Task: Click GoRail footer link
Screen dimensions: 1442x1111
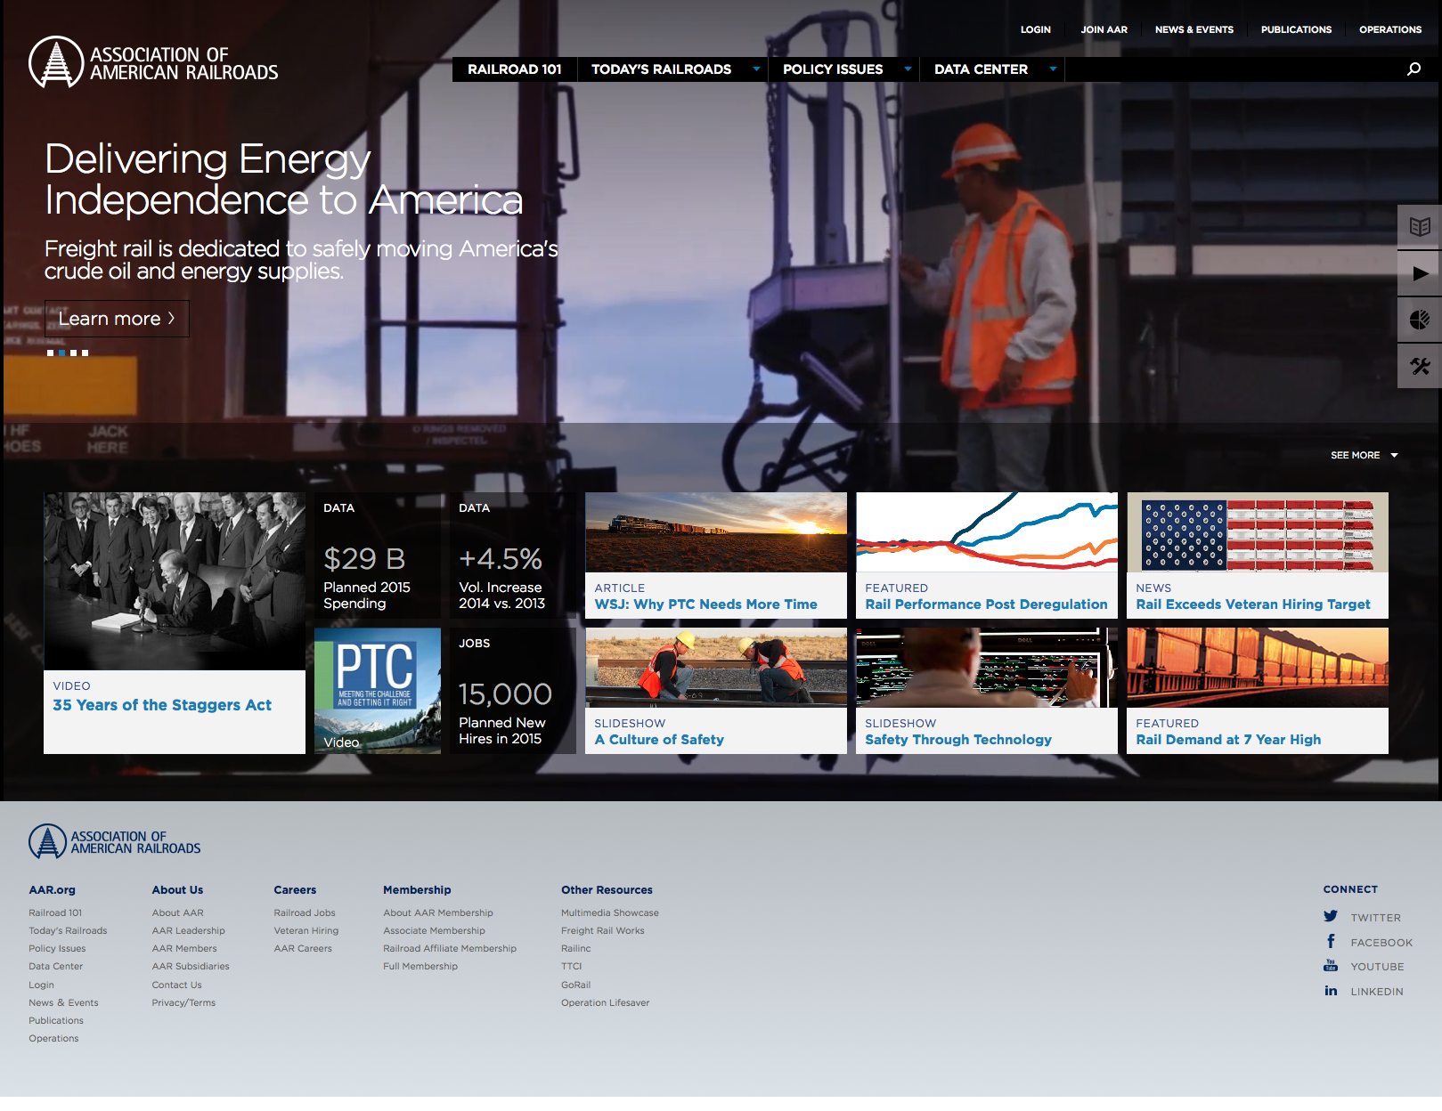Action: point(576,985)
